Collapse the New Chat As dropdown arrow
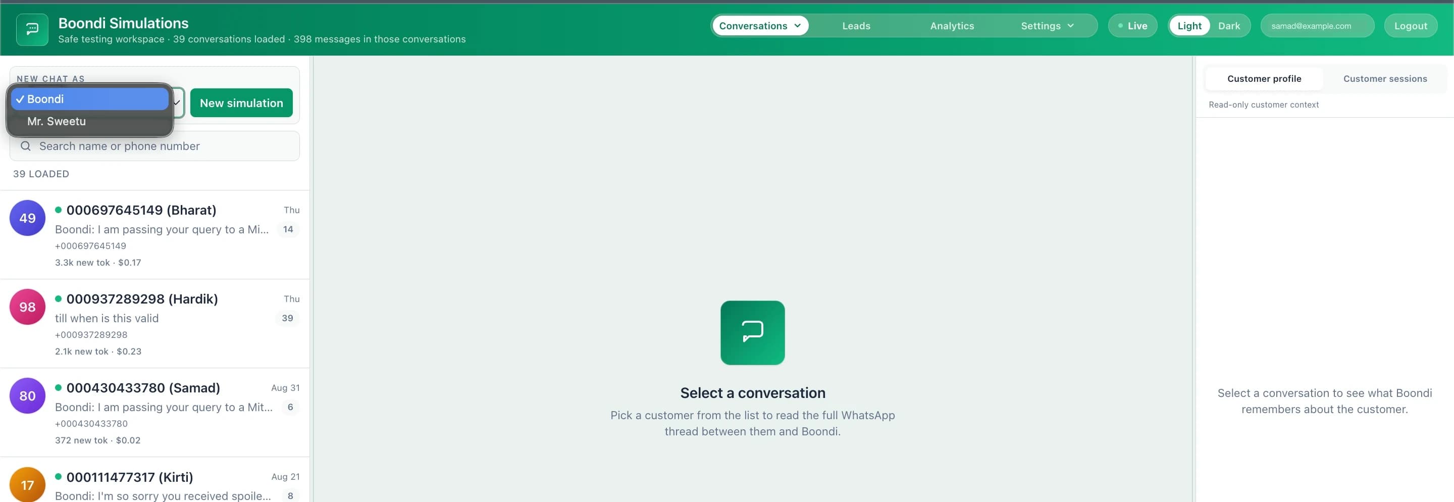1454x502 pixels. coord(177,103)
